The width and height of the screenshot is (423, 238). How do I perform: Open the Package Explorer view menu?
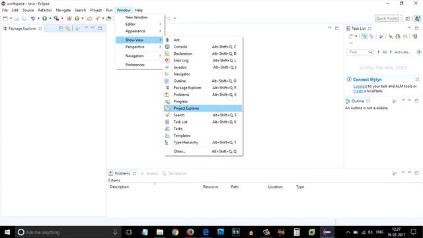(87, 28)
